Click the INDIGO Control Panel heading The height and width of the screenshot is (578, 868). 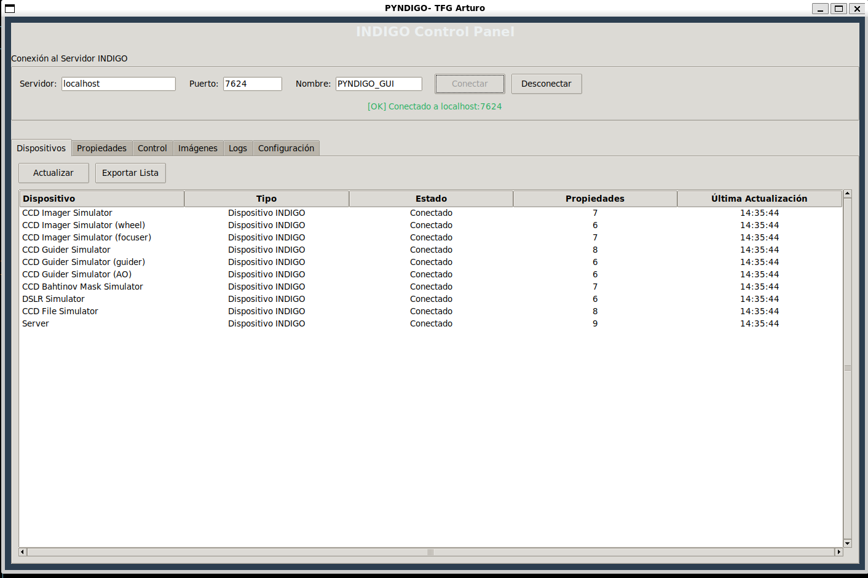coord(435,31)
